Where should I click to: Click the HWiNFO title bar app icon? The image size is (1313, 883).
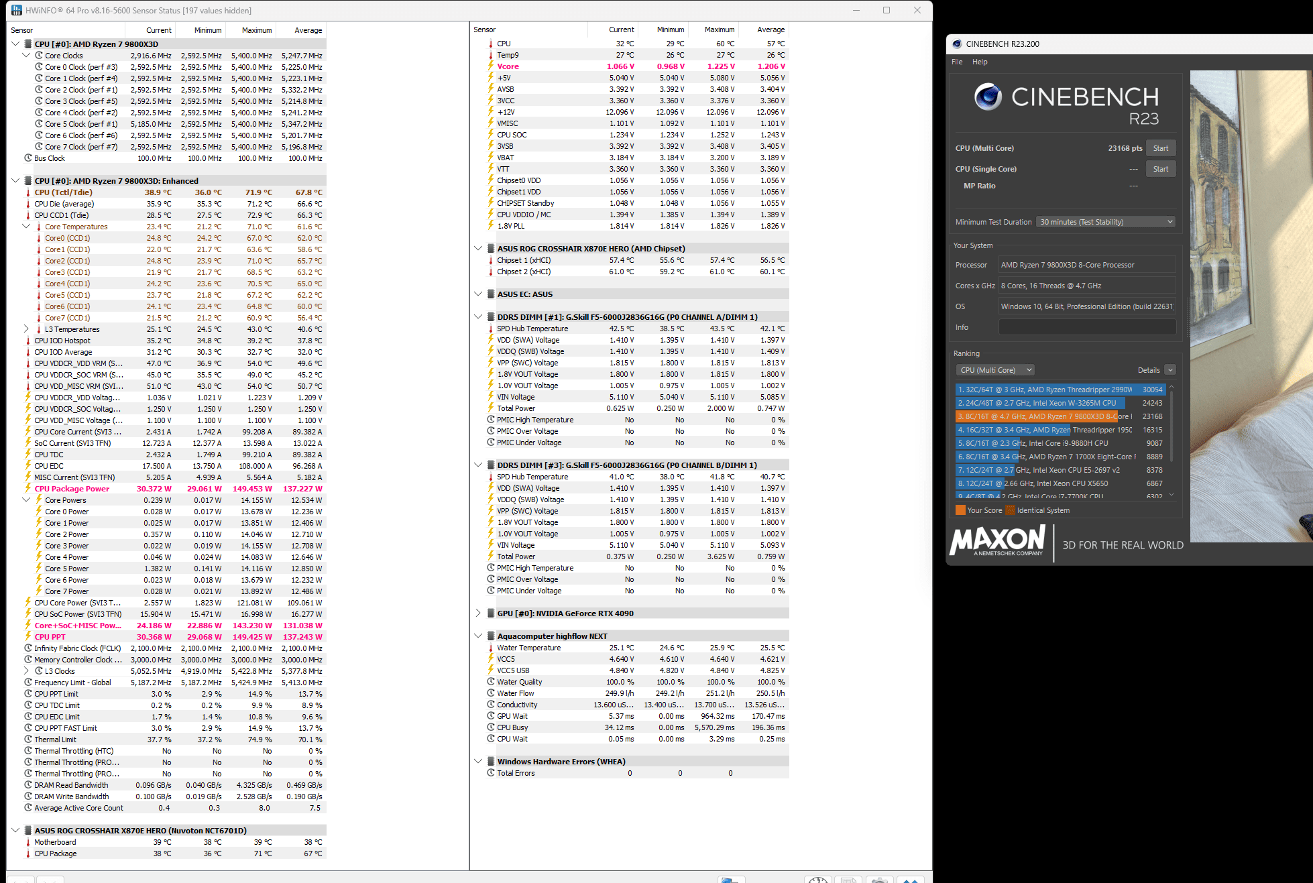[17, 10]
